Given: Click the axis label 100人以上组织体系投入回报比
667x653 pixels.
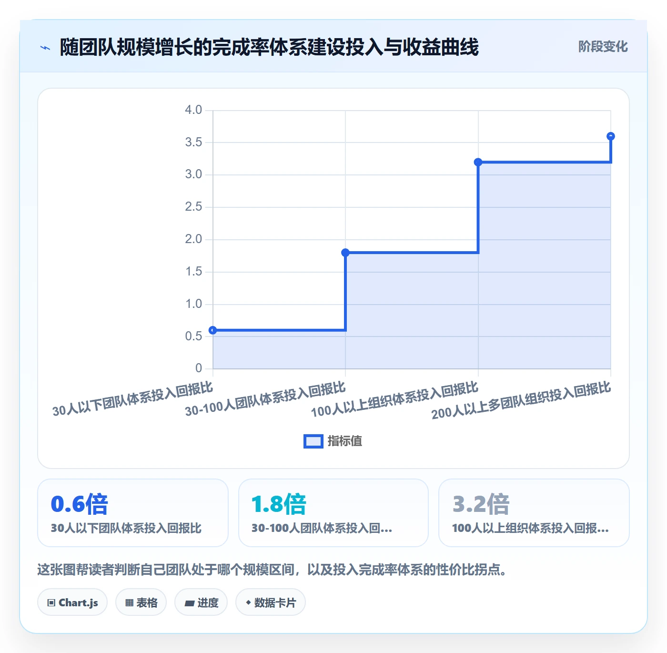Looking at the screenshot, I should point(394,400).
